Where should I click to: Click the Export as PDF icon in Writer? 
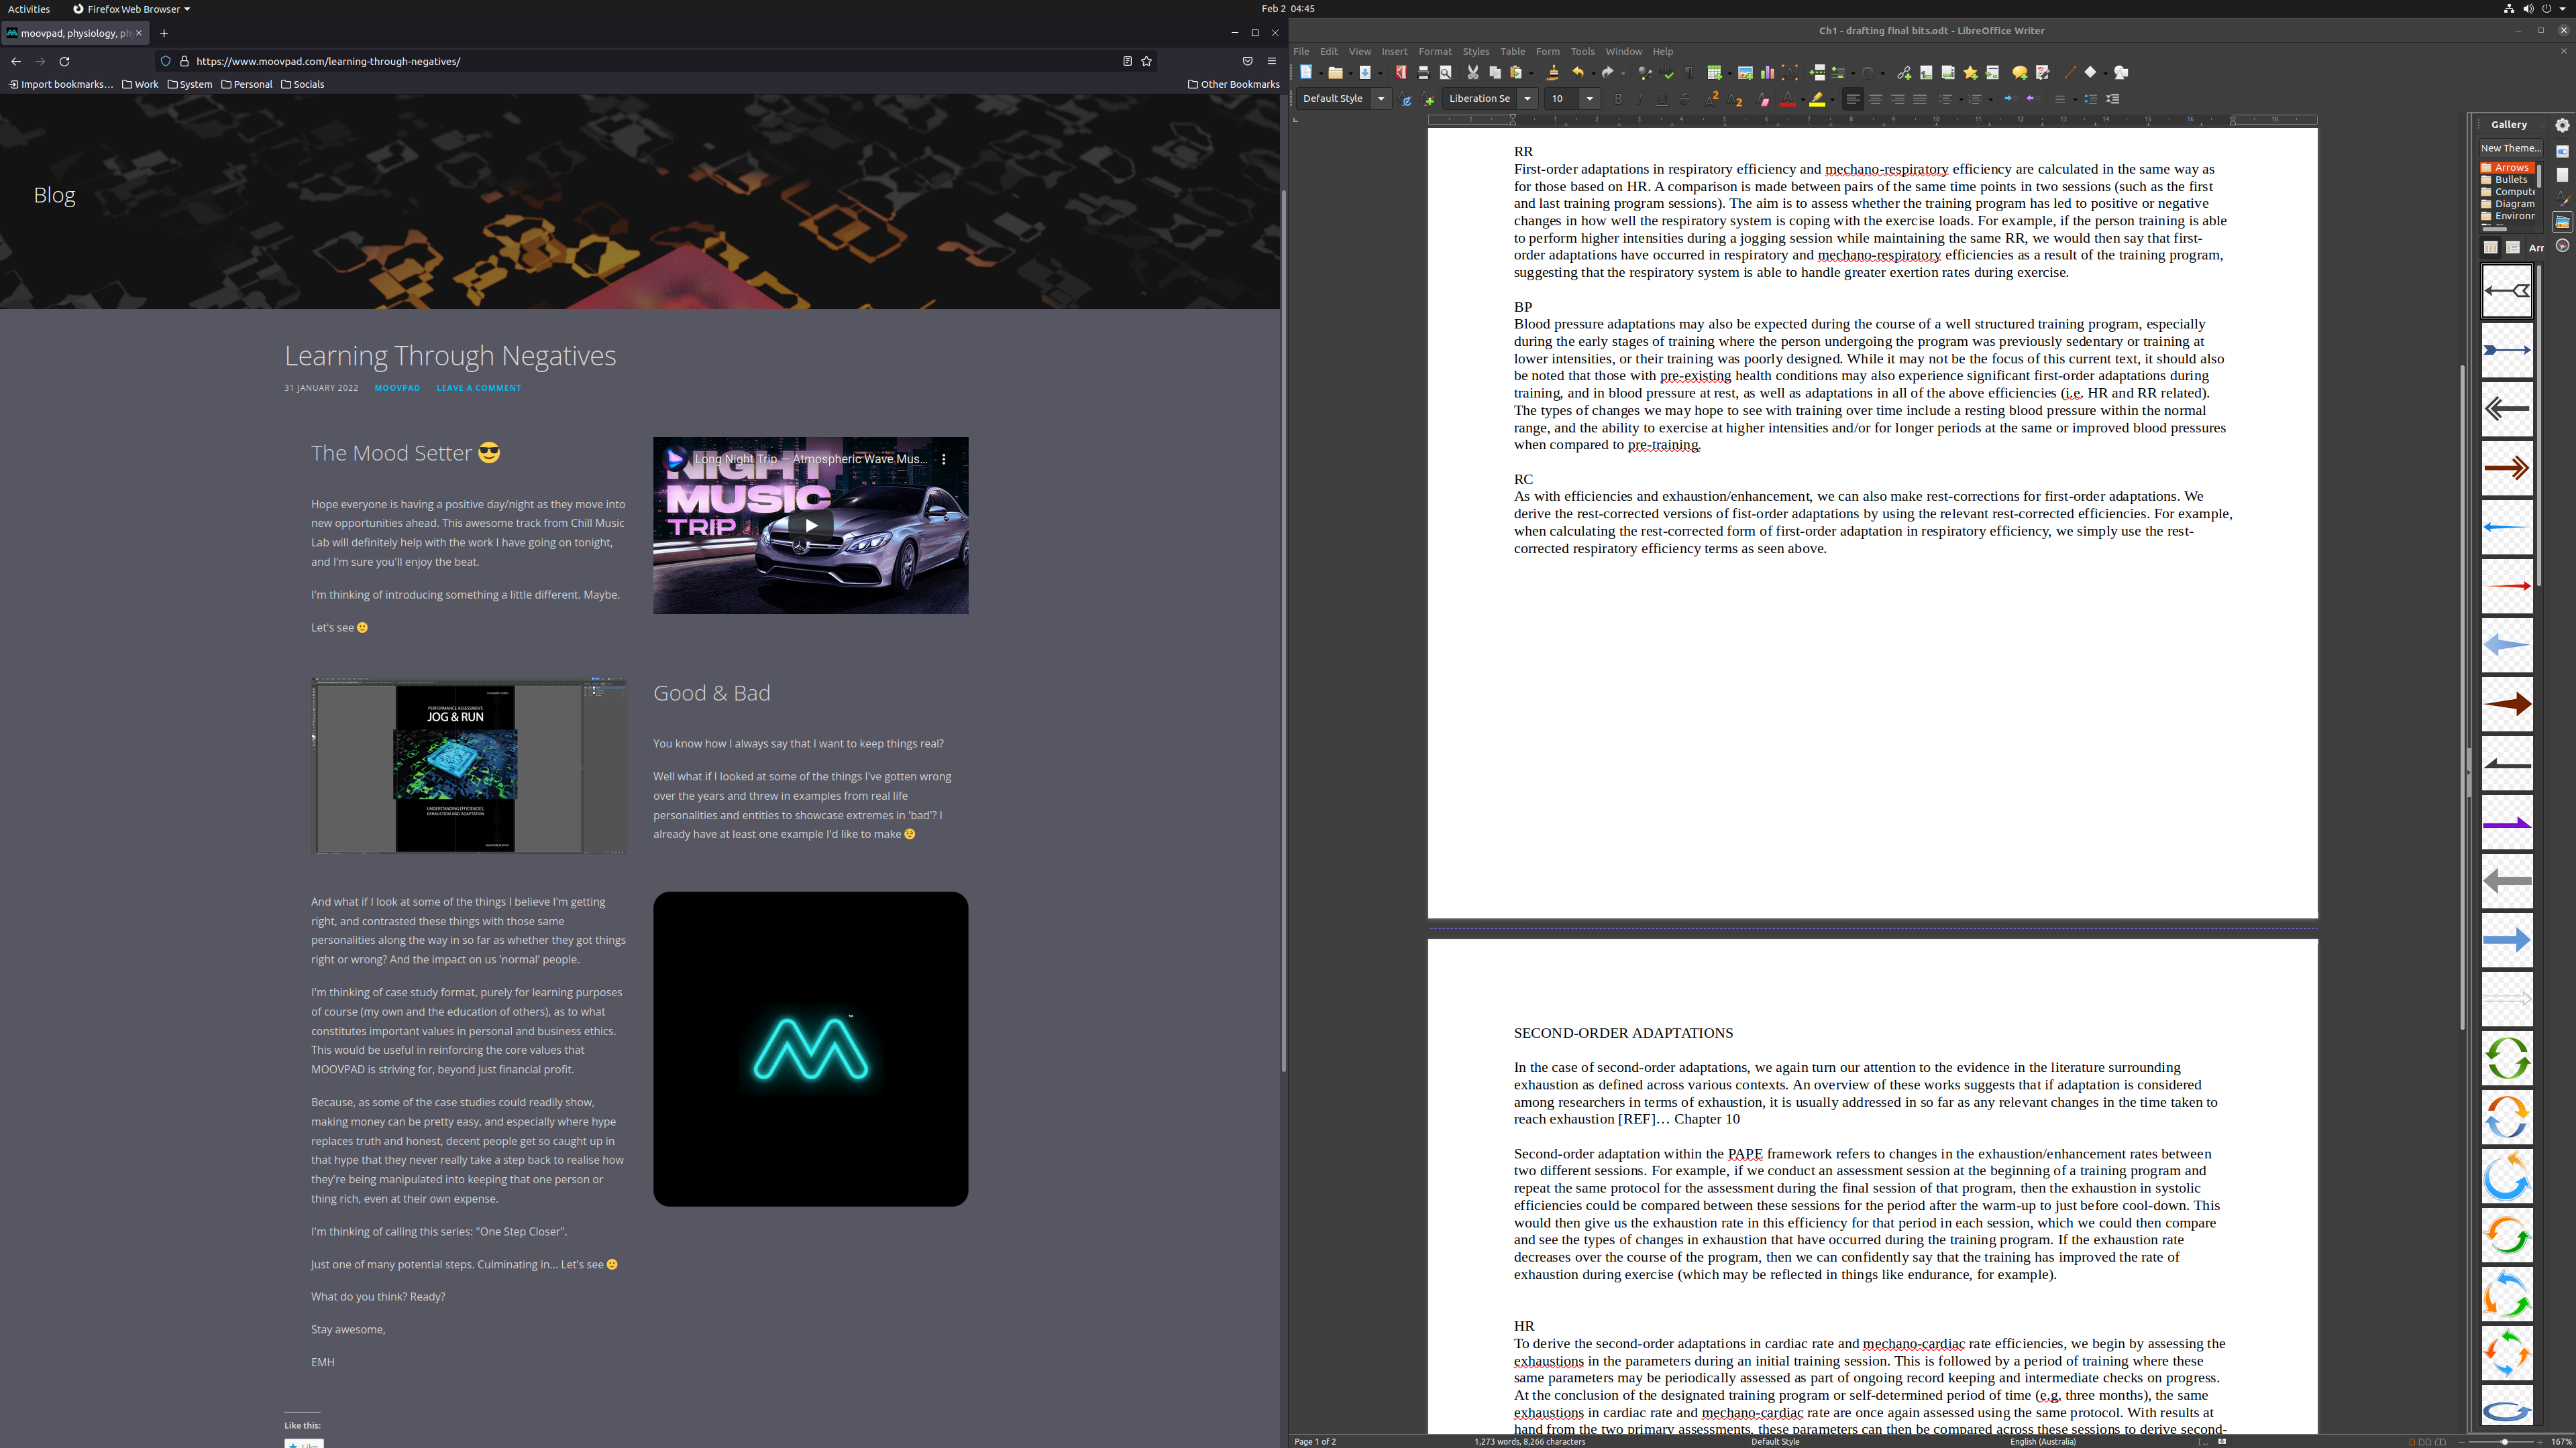pos(1401,73)
